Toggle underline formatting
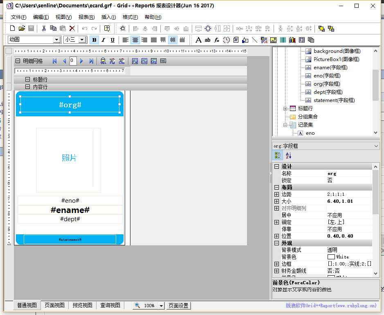Viewport: 384px width, 315px height. click(112, 40)
